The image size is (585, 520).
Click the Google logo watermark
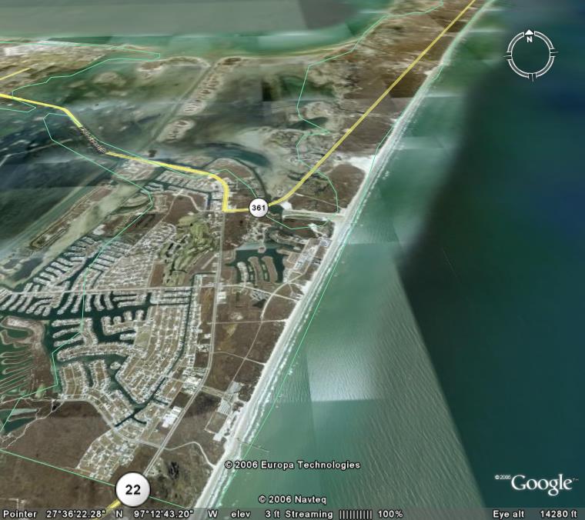pos(542,484)
